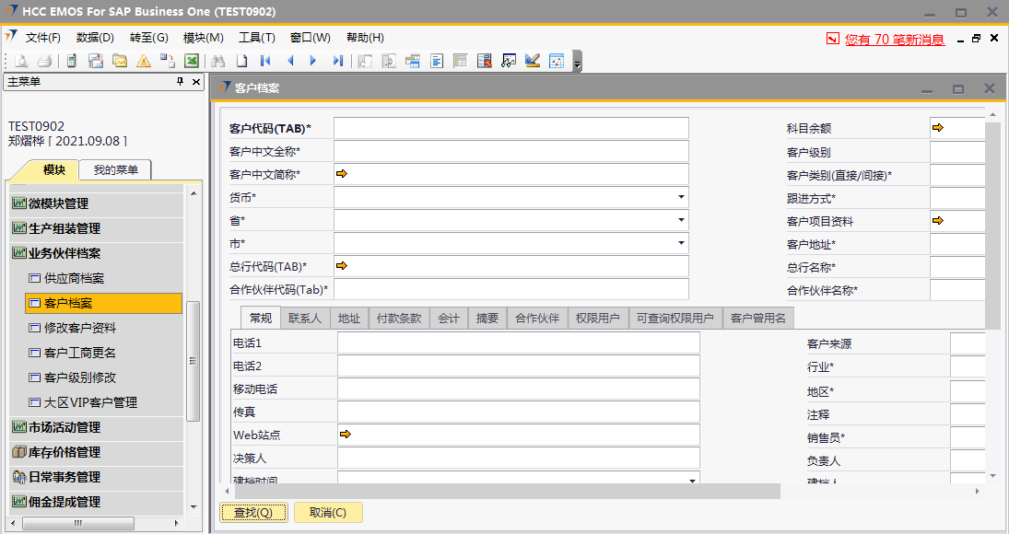Click the Excel export toolbar icon
The width and height of the screenshot is (1009, 534).
click(192, 61)
